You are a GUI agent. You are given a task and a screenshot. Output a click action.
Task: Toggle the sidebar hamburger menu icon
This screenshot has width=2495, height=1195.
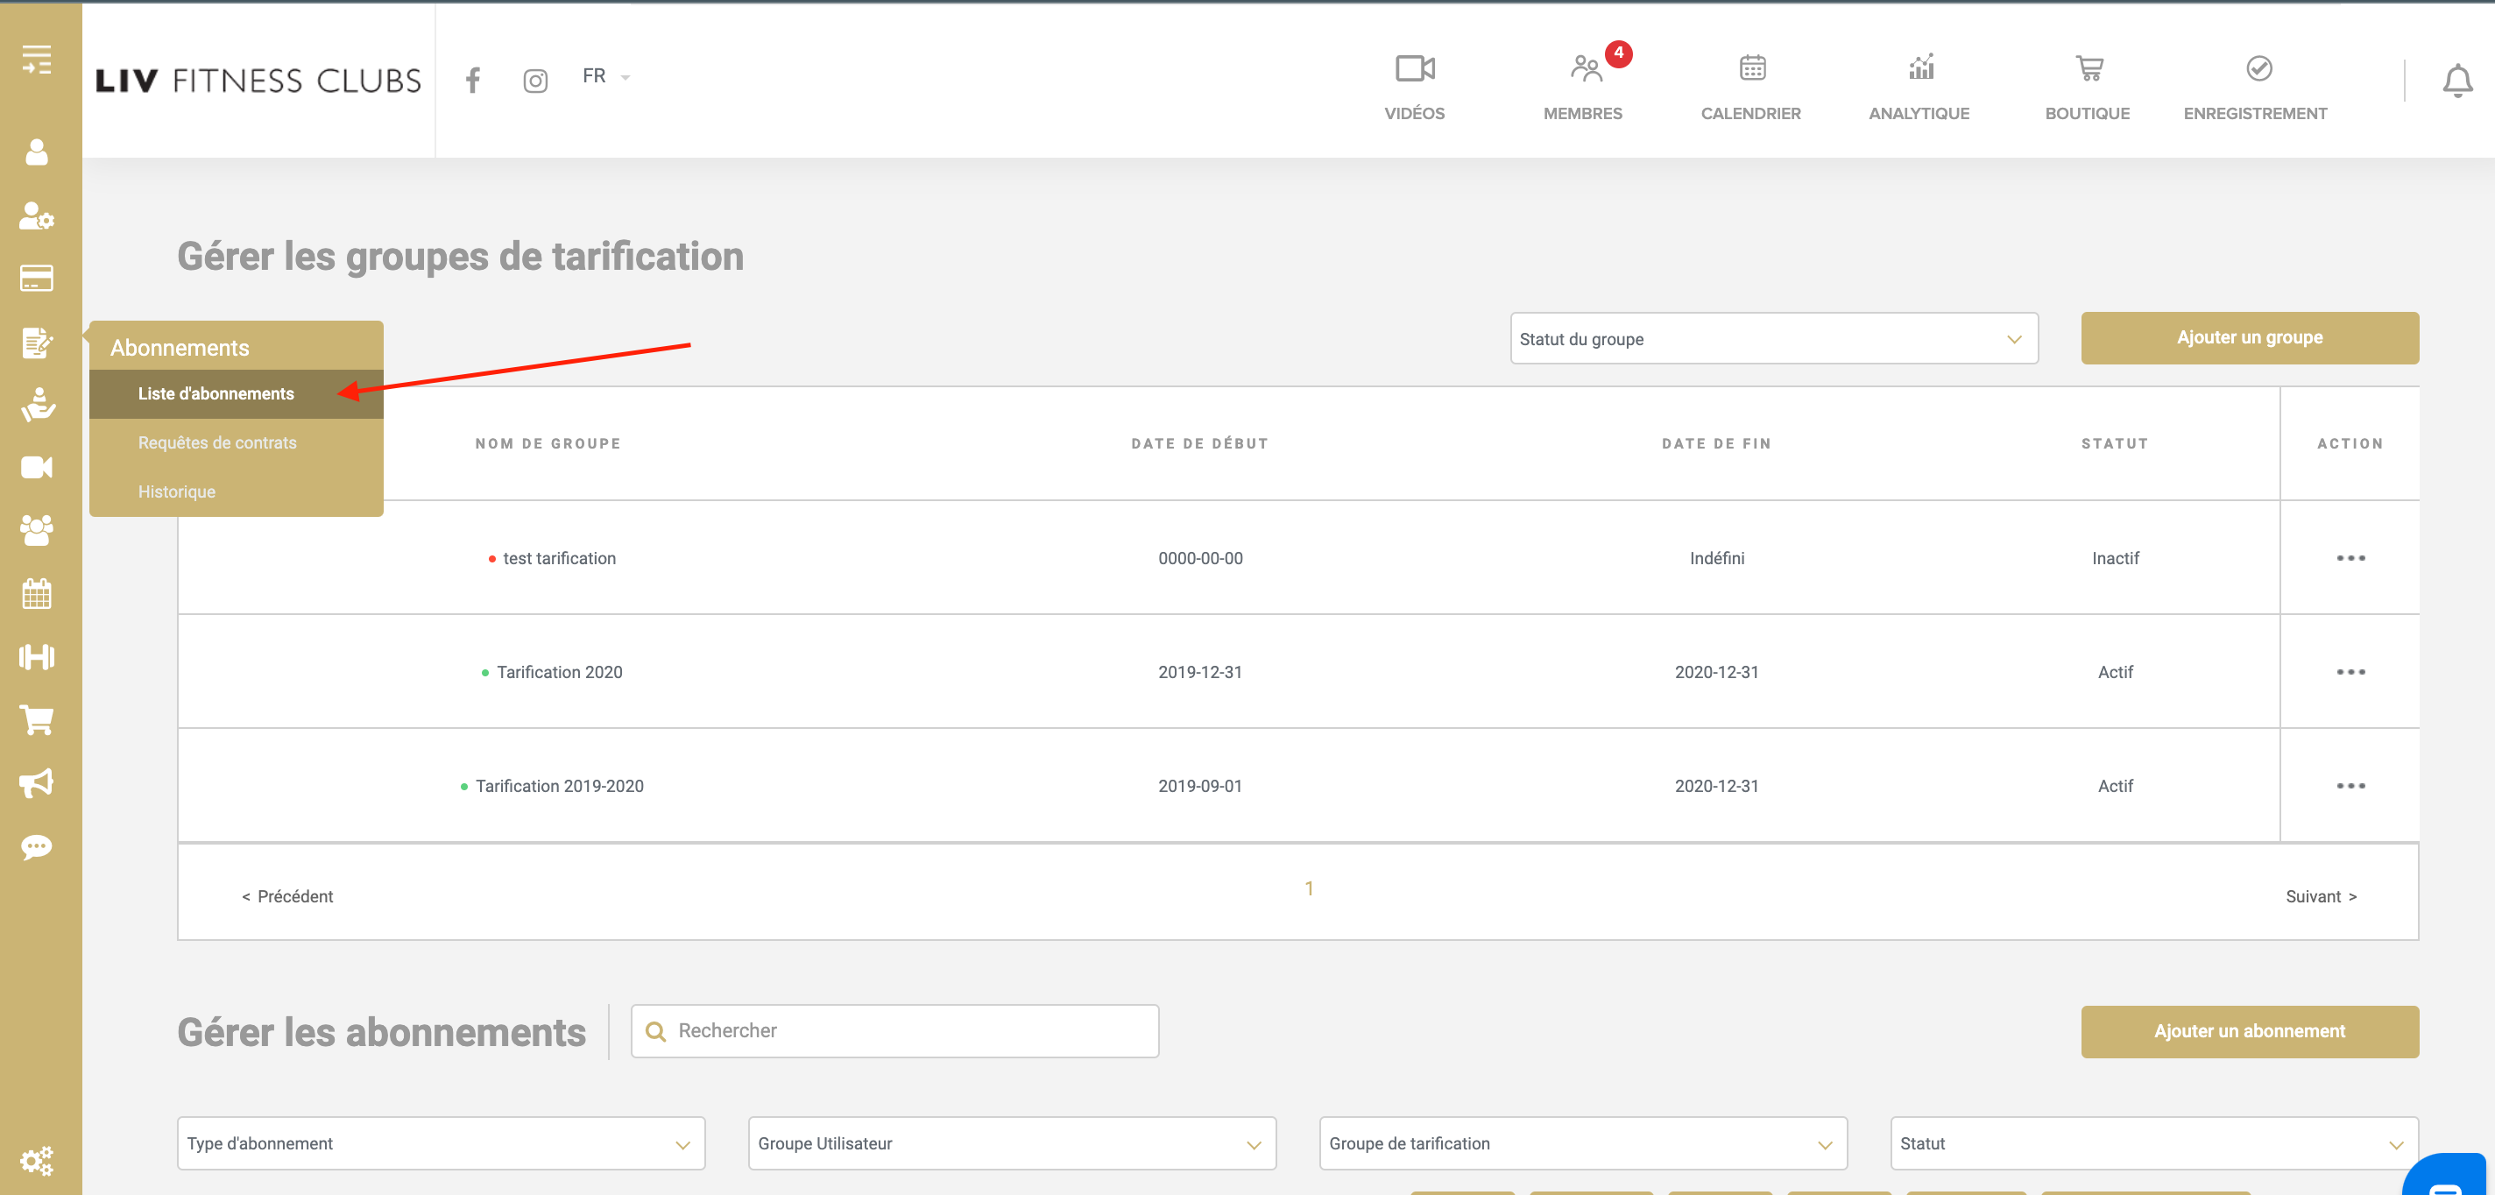[37, 60]
